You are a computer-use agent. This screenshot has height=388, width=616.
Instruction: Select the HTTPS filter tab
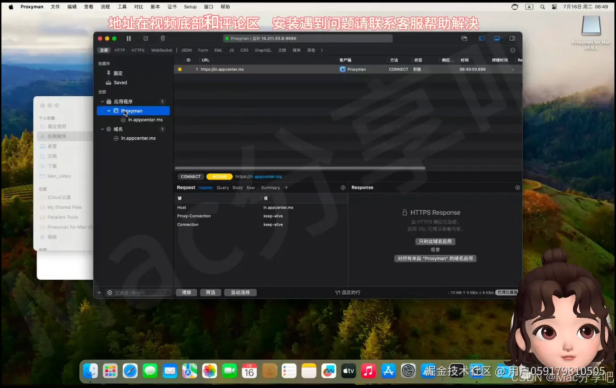(138, 50)
